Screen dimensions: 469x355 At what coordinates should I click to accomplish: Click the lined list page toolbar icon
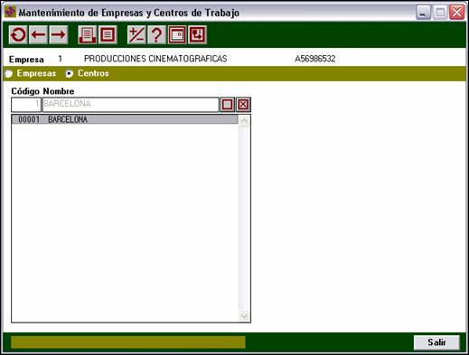108,35
